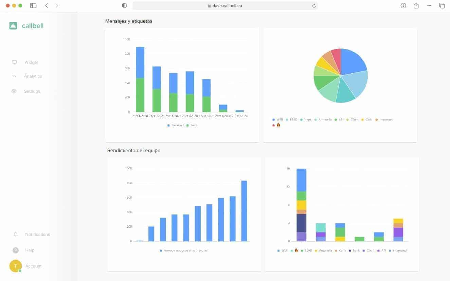
Task: Open the Widget section in sidebar
Action: pos(31,62)
